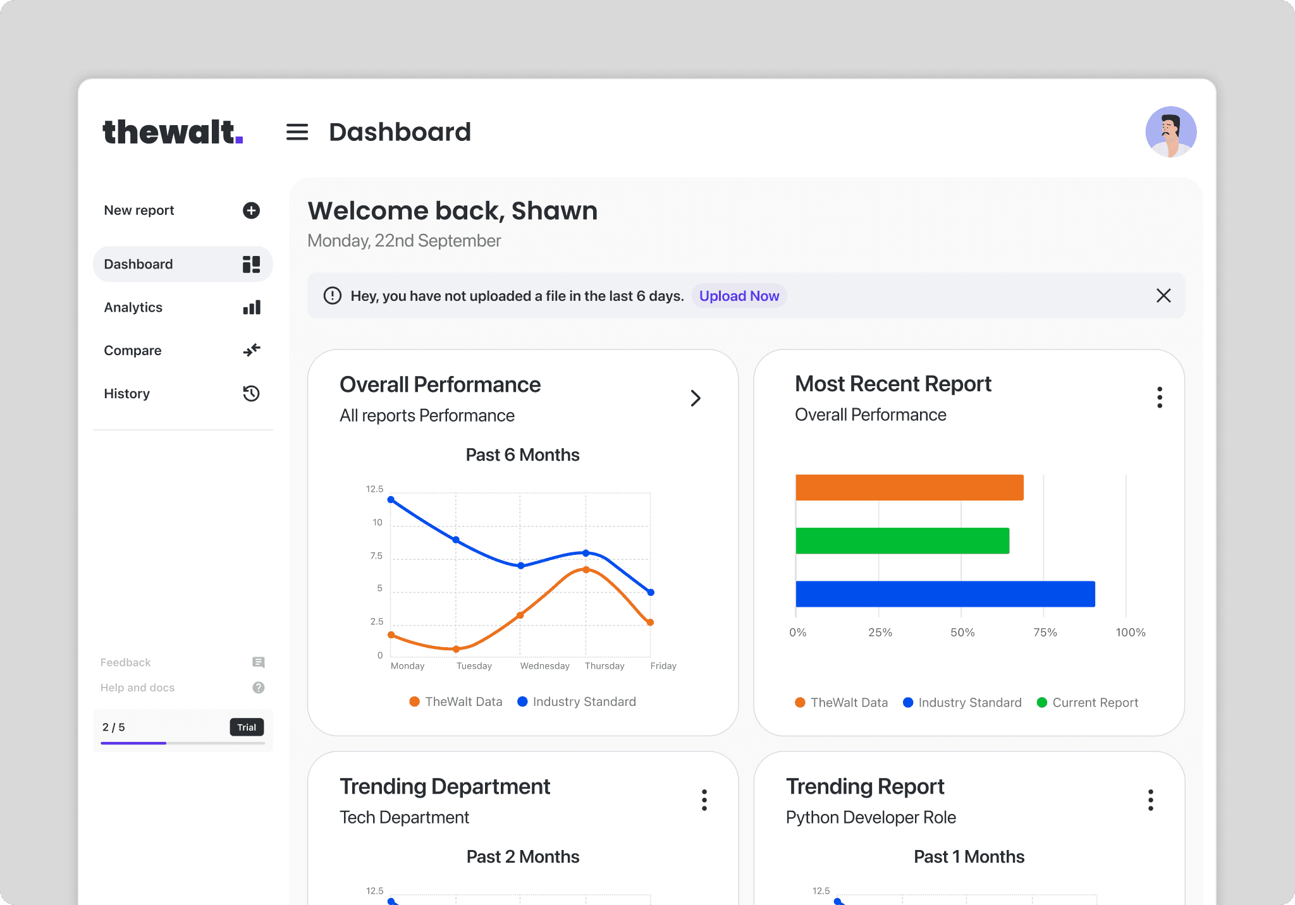Click the Feedback message icon
This screenshot has height=905, width=1295.
click(x=258, y=662)
